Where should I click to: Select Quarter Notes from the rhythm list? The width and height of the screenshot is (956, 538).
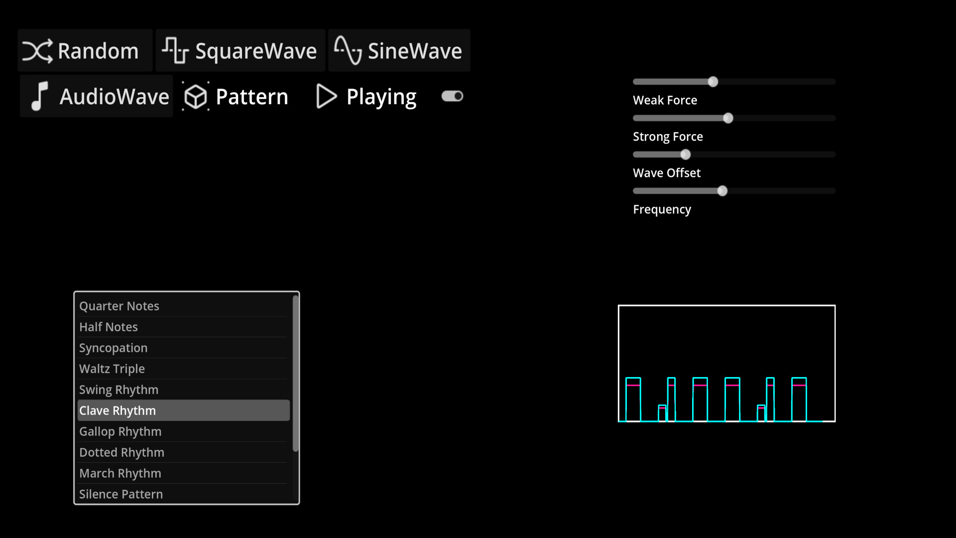(x=119, y=306)
